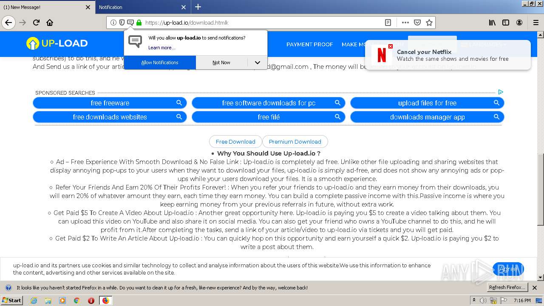544x306 pixels.
Task: Click the scrollbar down arrow
Action: point(540,278)
